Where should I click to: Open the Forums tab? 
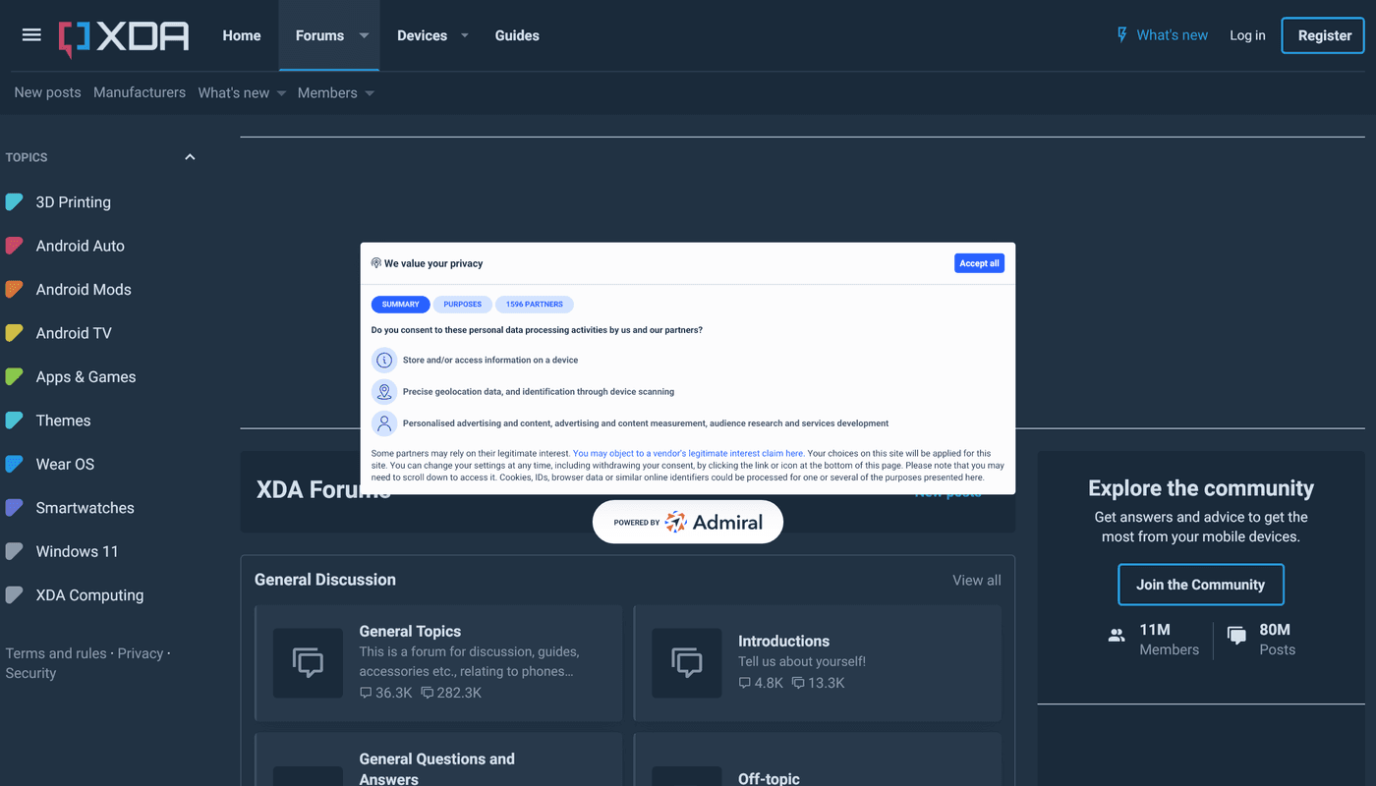click(x=319, y=35)
